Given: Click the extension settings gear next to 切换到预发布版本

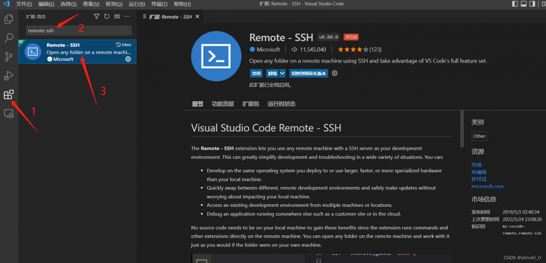Looking at the screenshot, I should point(334,73).
